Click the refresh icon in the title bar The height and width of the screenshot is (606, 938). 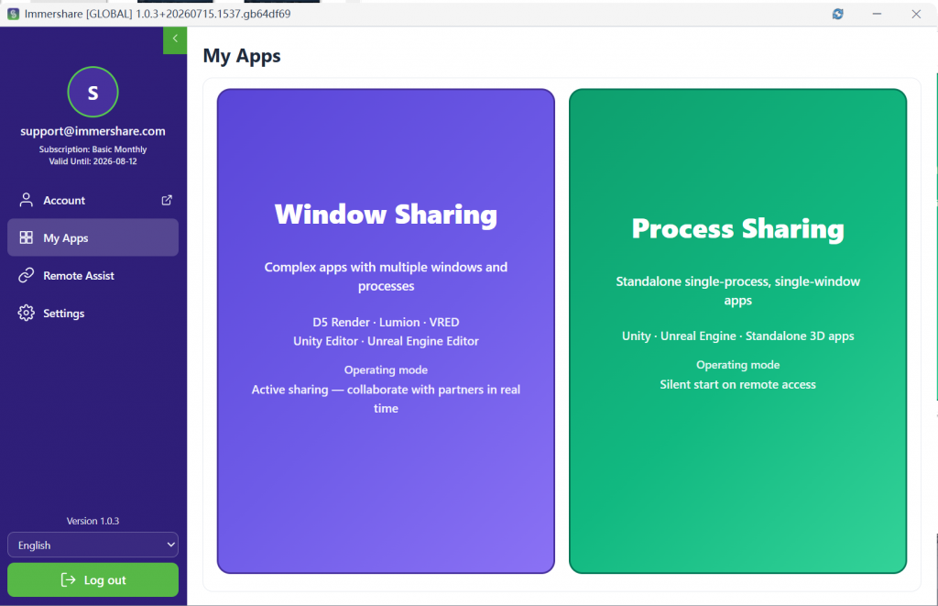[x=837, y=14]
